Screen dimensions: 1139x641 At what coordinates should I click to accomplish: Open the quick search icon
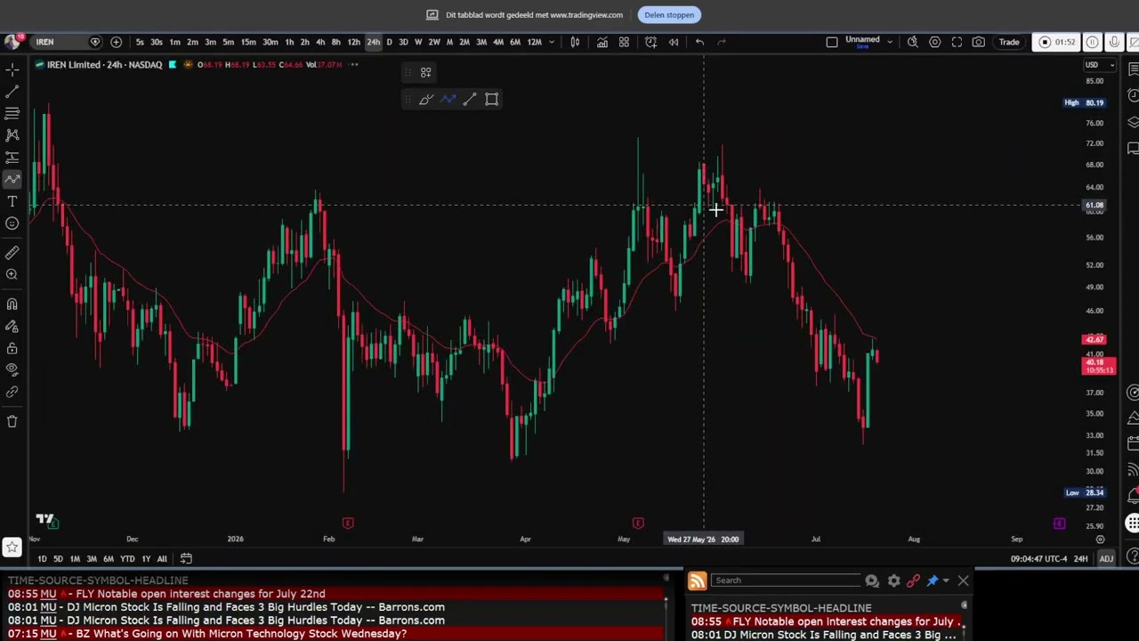pyautogui.click(x=913, y=42)
